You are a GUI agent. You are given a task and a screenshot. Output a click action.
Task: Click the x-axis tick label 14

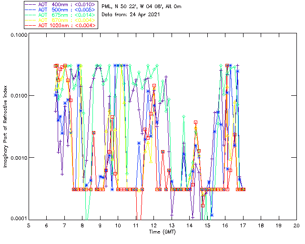coord(190,225)
